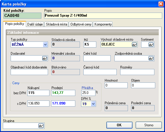Open the Skladová místa tab

[x=57, y=24]
